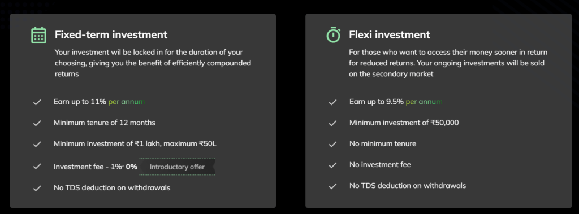Click the green calendar icon for Fixed-term investment

click(x=38, y=35)
